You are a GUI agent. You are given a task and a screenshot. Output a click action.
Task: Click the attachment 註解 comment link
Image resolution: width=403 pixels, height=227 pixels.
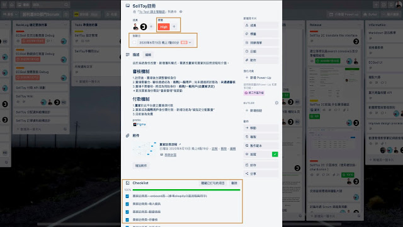(215, 149)
